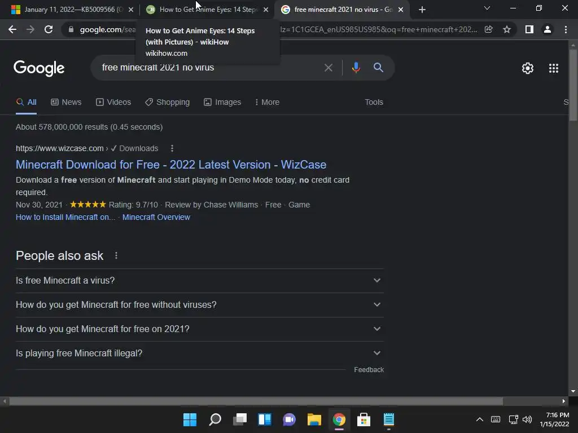
Task: Click the vertical scrollbar thumb
Action: coord(573,85)
